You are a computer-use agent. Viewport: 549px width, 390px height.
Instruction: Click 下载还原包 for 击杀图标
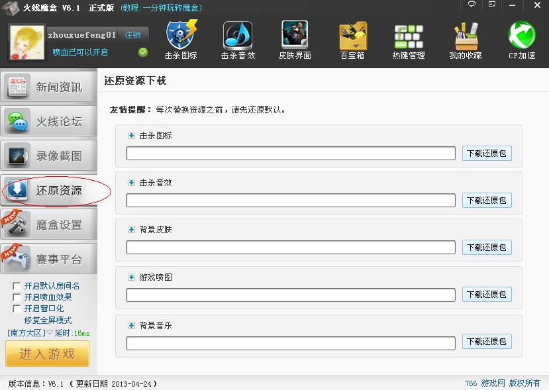(487, 154)
